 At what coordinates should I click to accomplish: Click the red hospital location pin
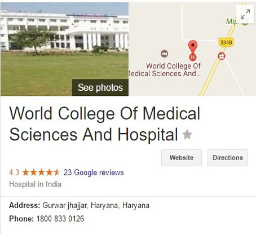(193, 50)
